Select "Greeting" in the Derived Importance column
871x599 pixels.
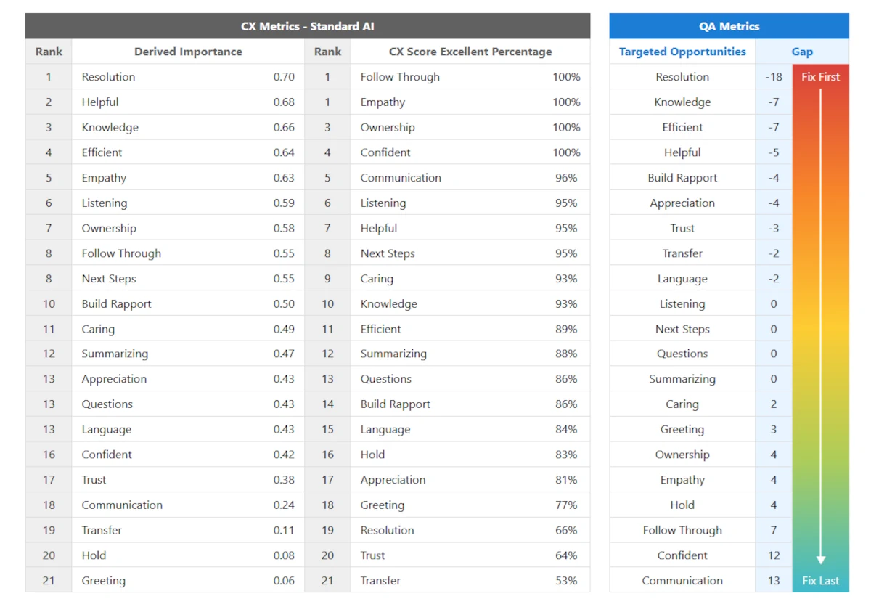pos(104,581)
